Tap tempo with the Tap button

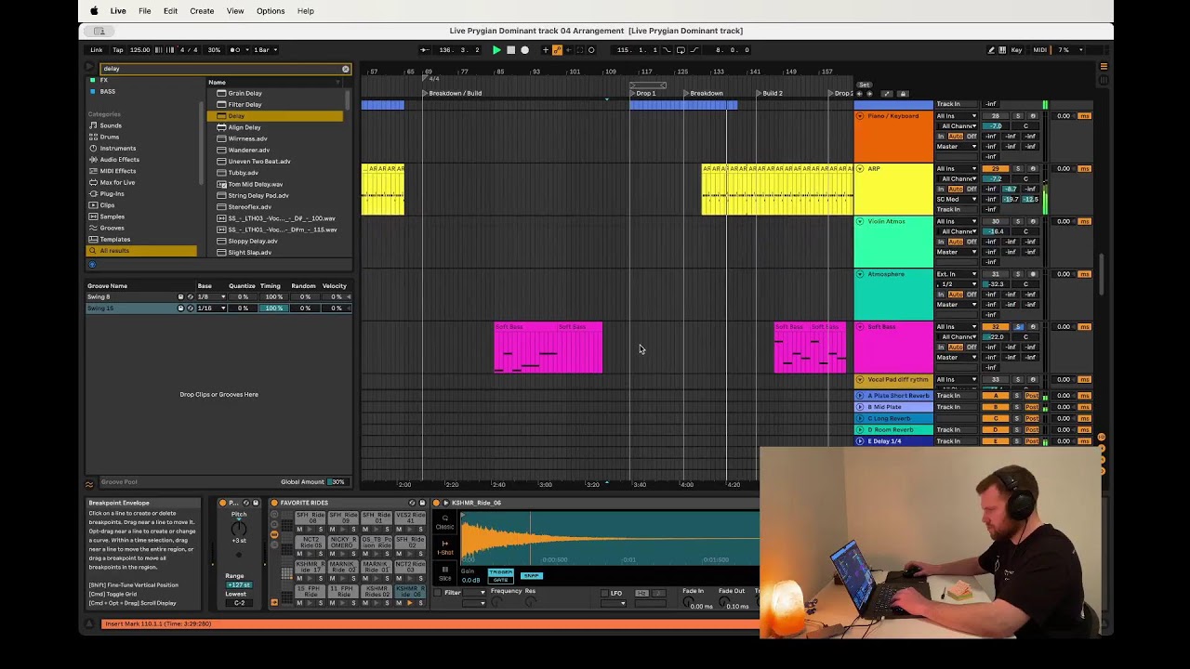coord(118,50)
